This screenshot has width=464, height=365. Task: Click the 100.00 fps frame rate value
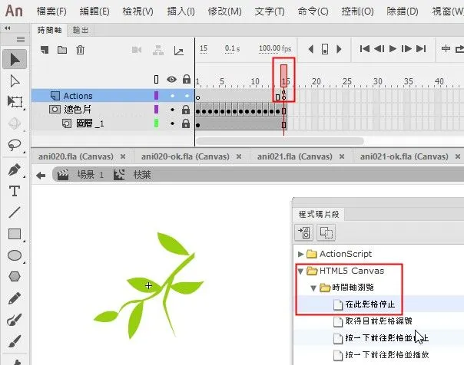click(x=275, y=48)
